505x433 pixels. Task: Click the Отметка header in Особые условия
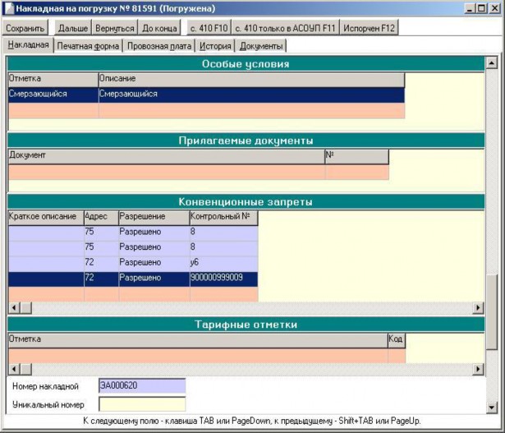(x=53, y=79)
